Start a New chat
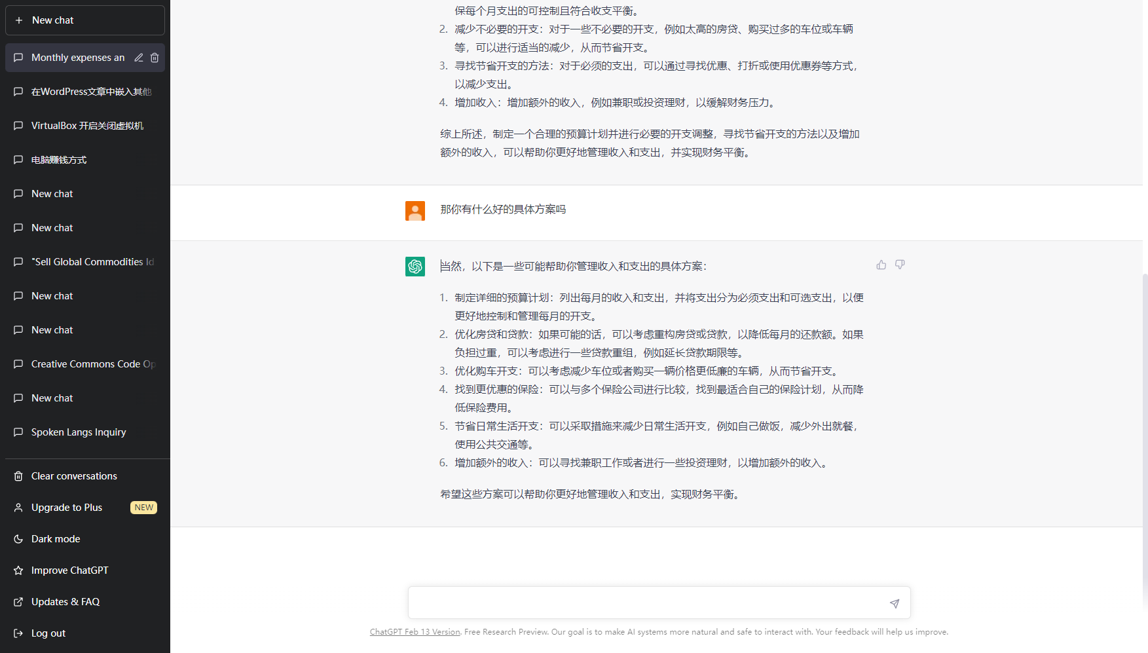The image size is (1148, 653). click(84, 20)
